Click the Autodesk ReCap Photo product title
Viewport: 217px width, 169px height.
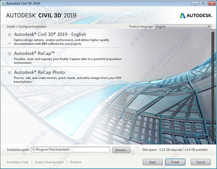(x=39, y=72)
